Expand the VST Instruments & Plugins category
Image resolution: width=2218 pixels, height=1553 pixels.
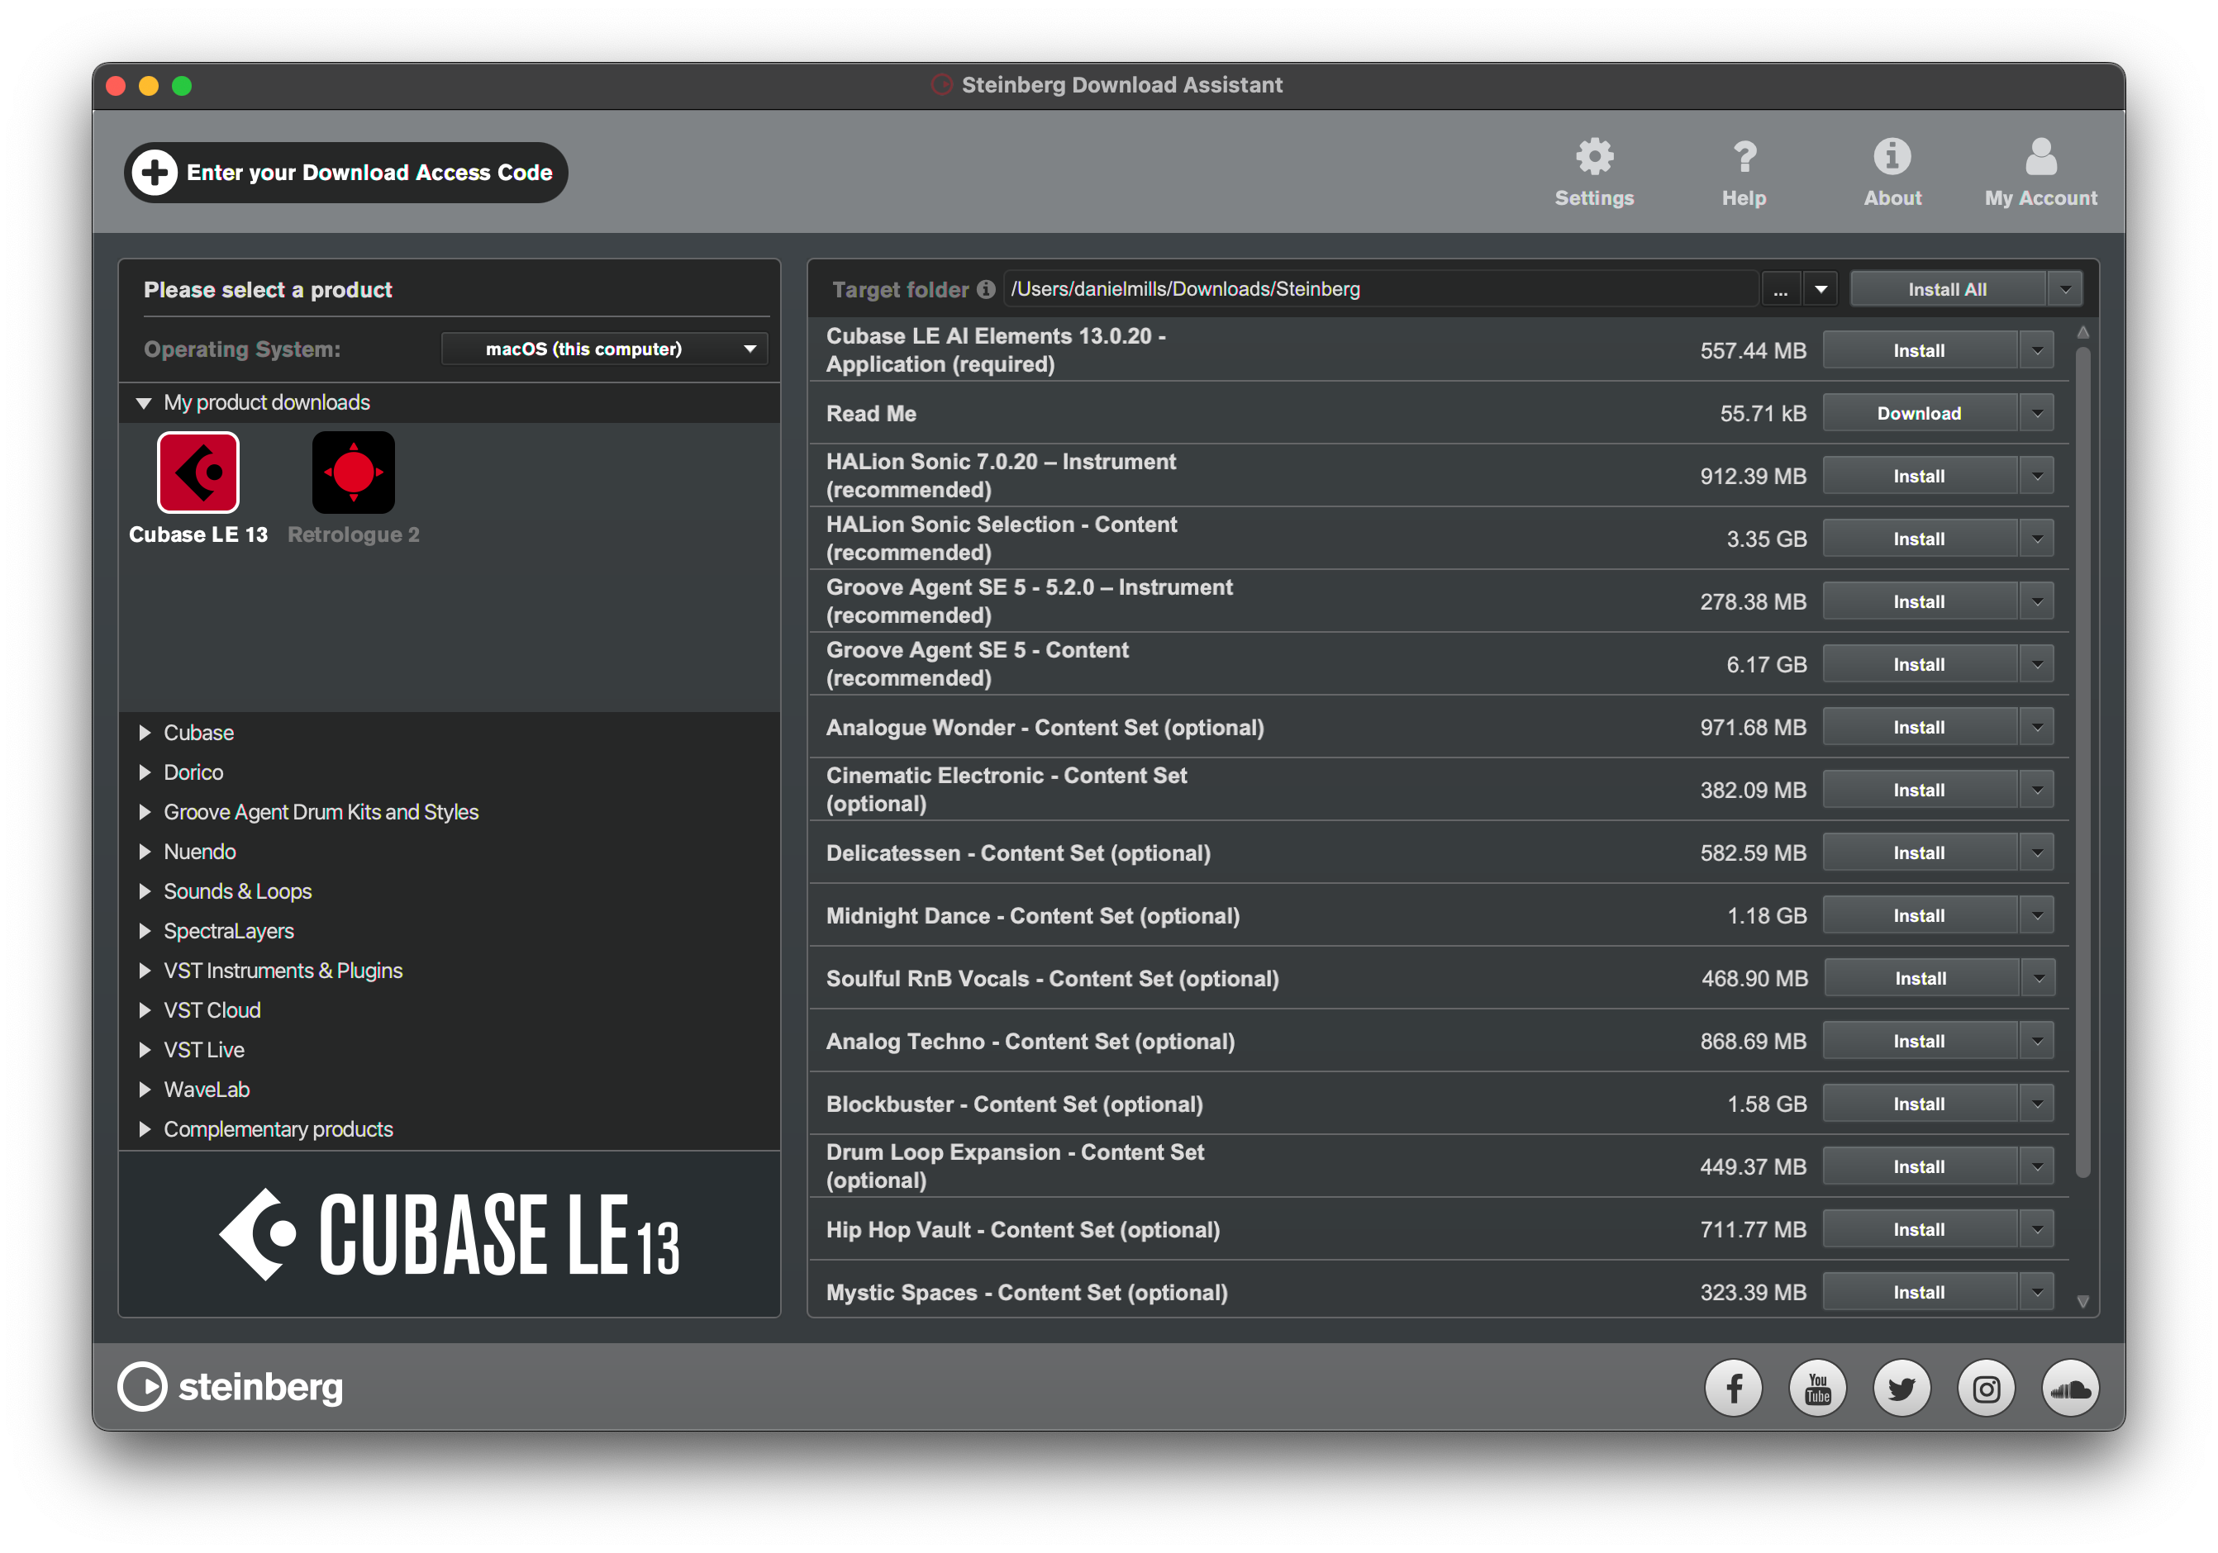point(145,971)
